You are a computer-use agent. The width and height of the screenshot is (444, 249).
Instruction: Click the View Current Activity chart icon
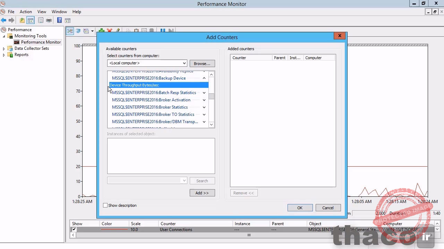point(70,30)
